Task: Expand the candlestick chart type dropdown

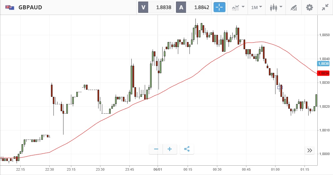Action: click(x=276, y=7)
